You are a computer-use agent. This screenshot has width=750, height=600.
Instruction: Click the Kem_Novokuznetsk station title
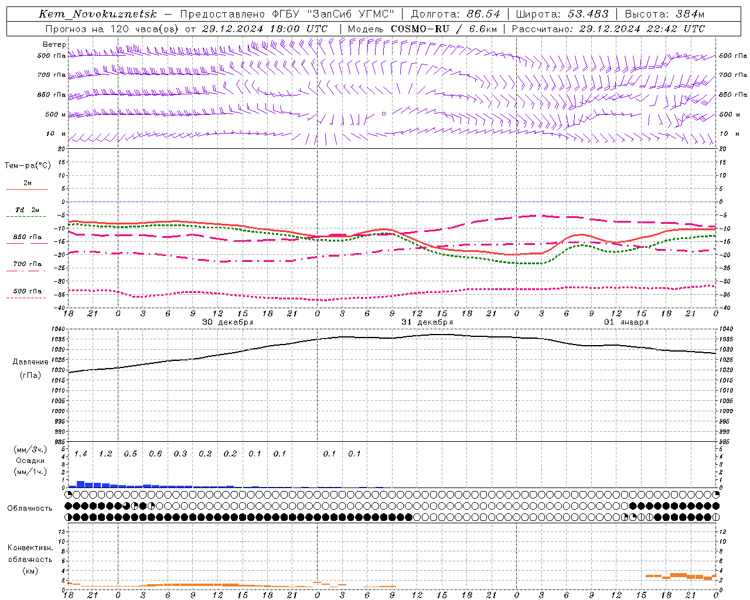pyautogui.click(x=98, y=14)
